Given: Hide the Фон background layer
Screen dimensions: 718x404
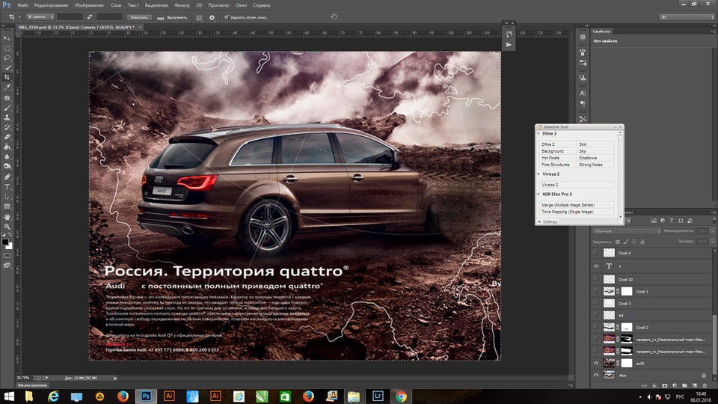Looking at the screenshot, I should [596, 375].
